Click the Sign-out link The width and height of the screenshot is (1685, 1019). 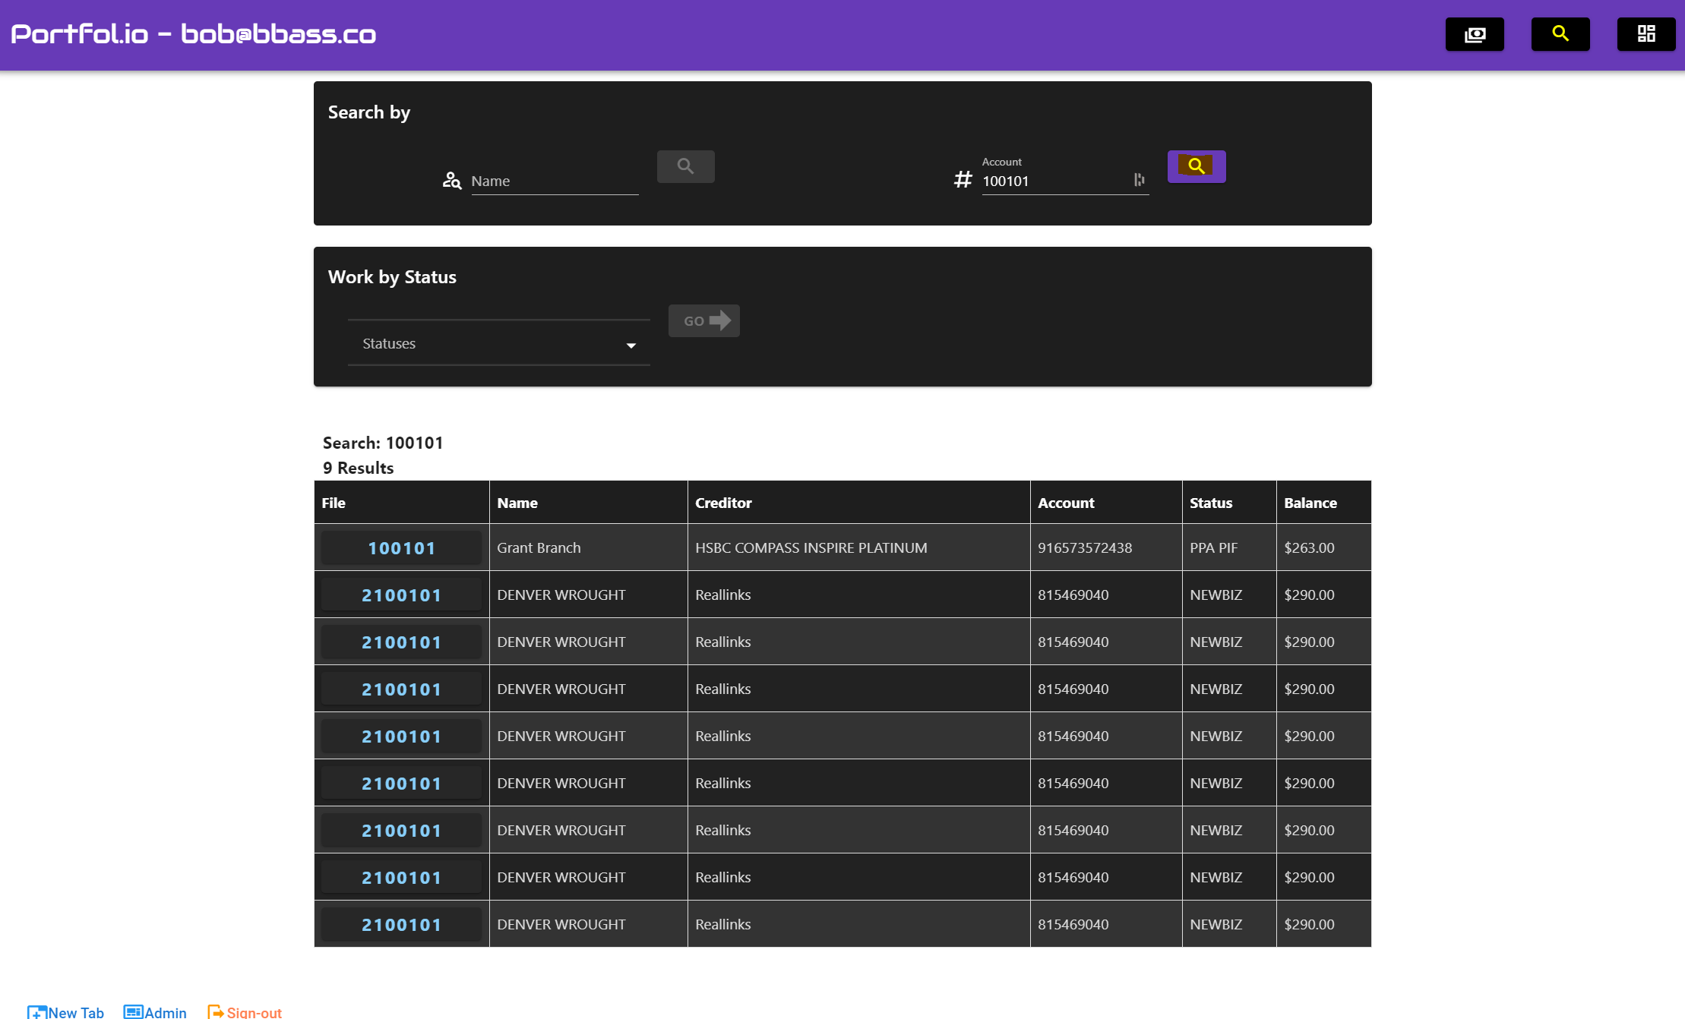[245, 1011]
